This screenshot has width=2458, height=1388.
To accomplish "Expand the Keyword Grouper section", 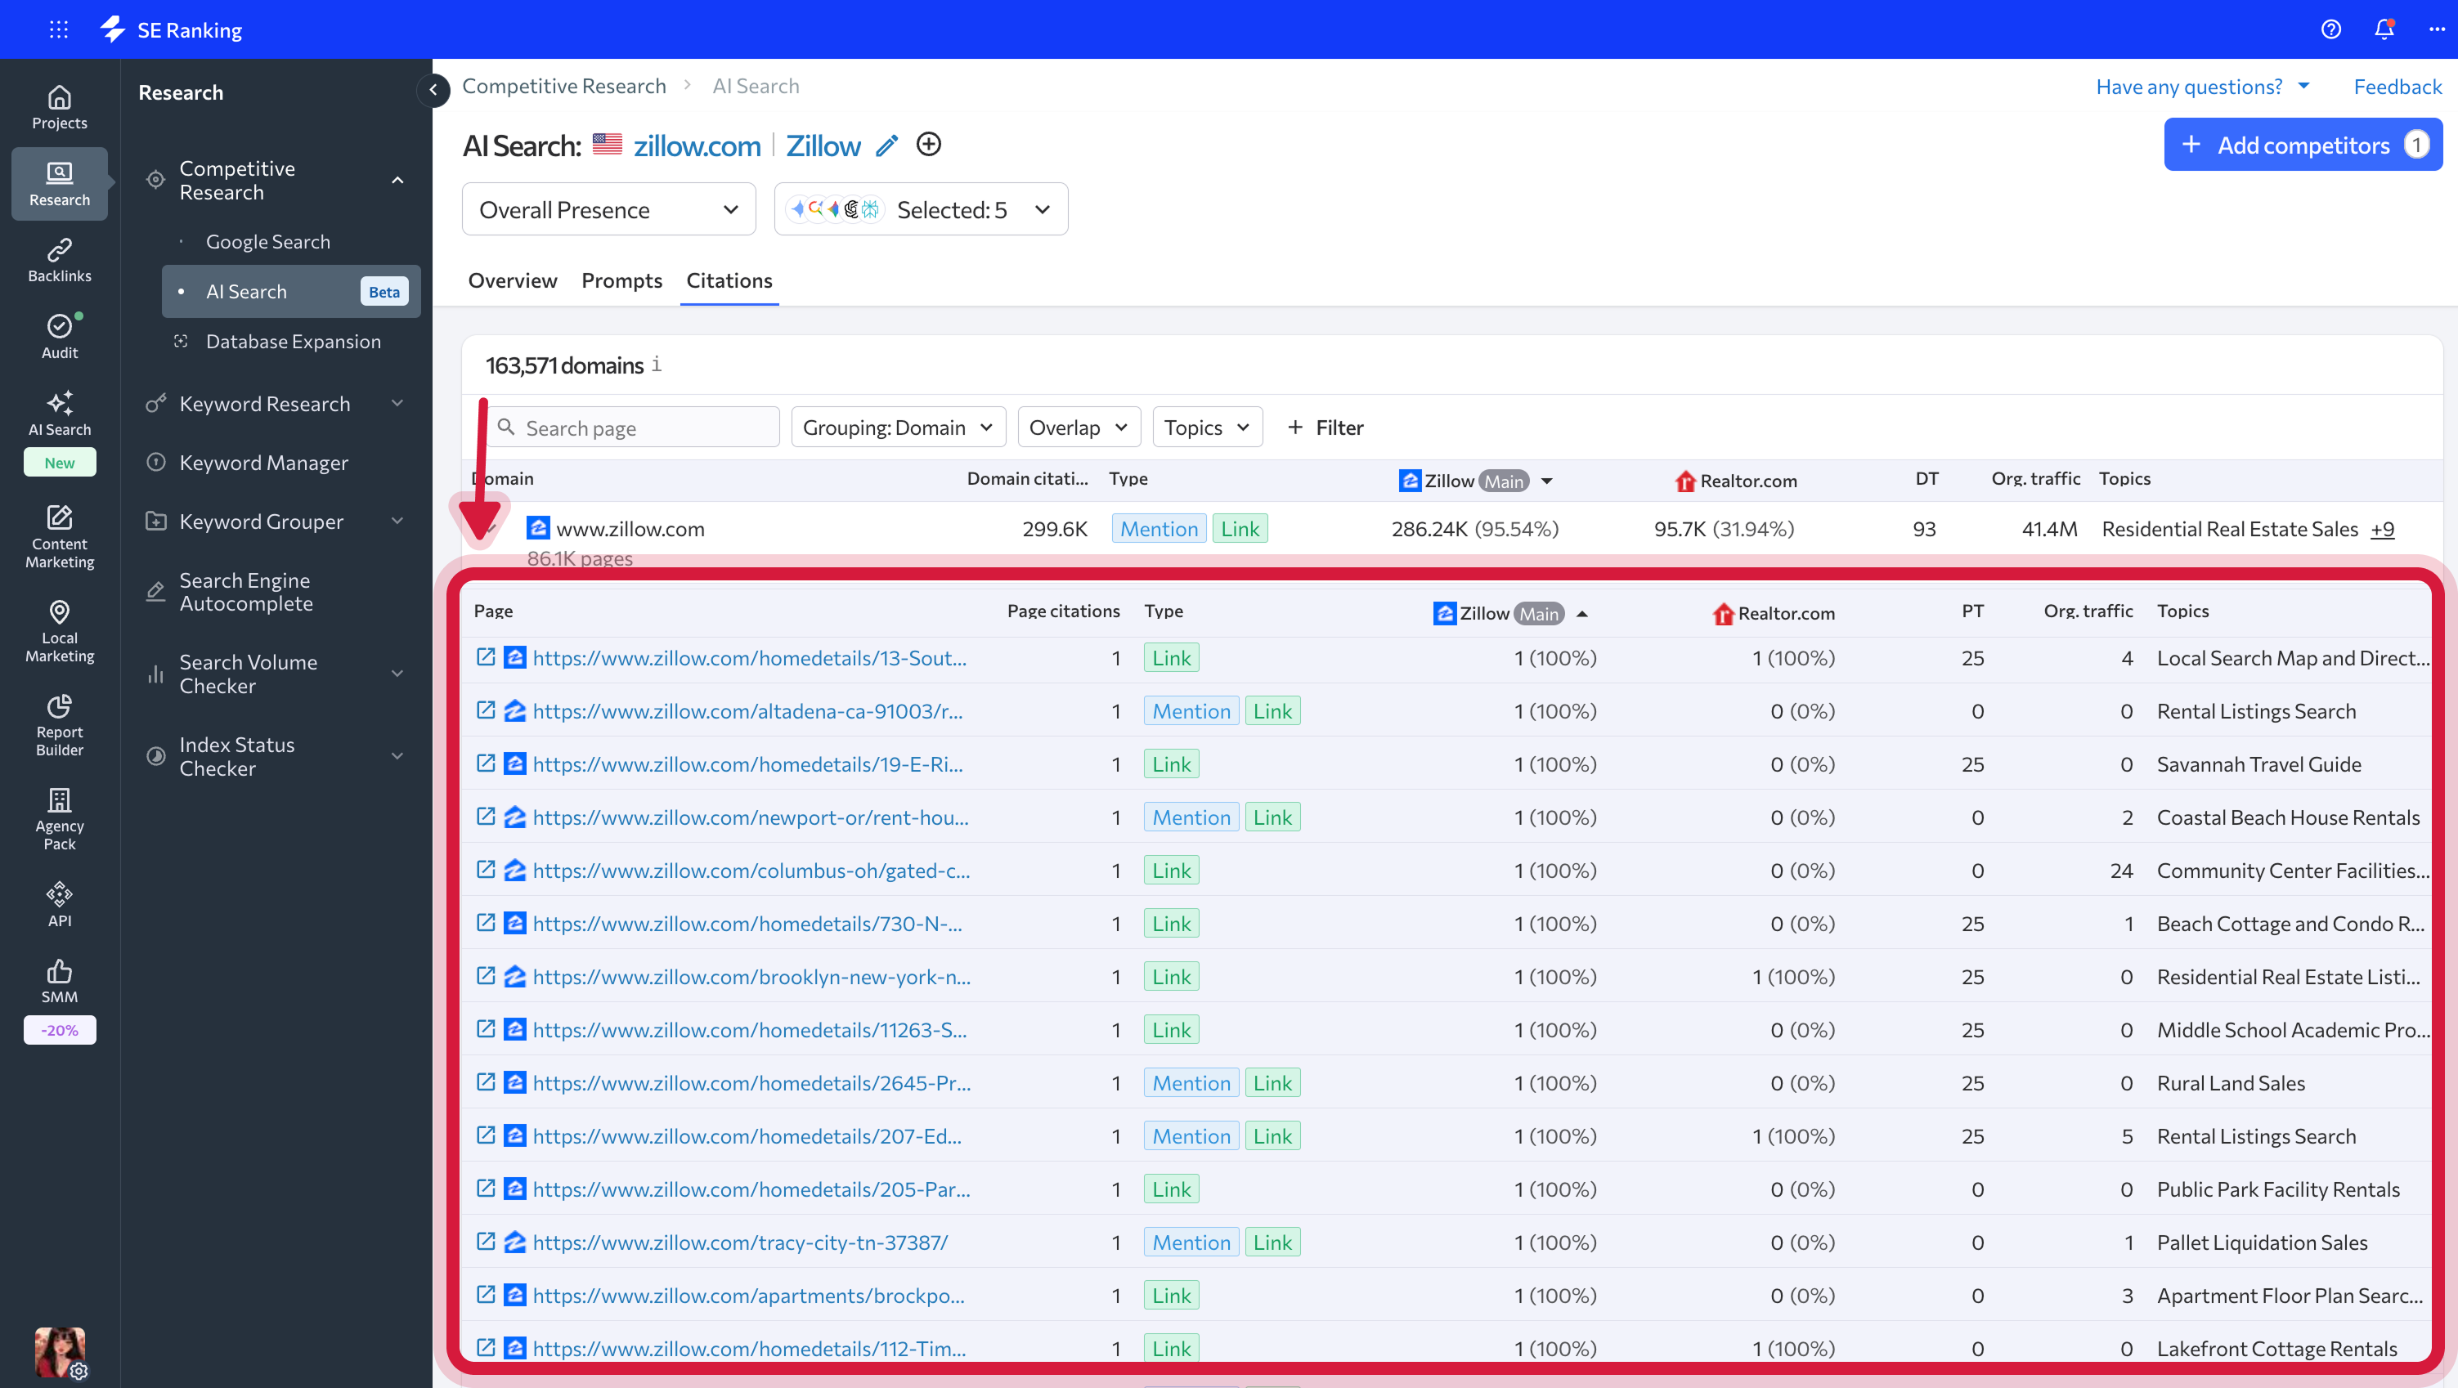I will [x=398, y=521].
